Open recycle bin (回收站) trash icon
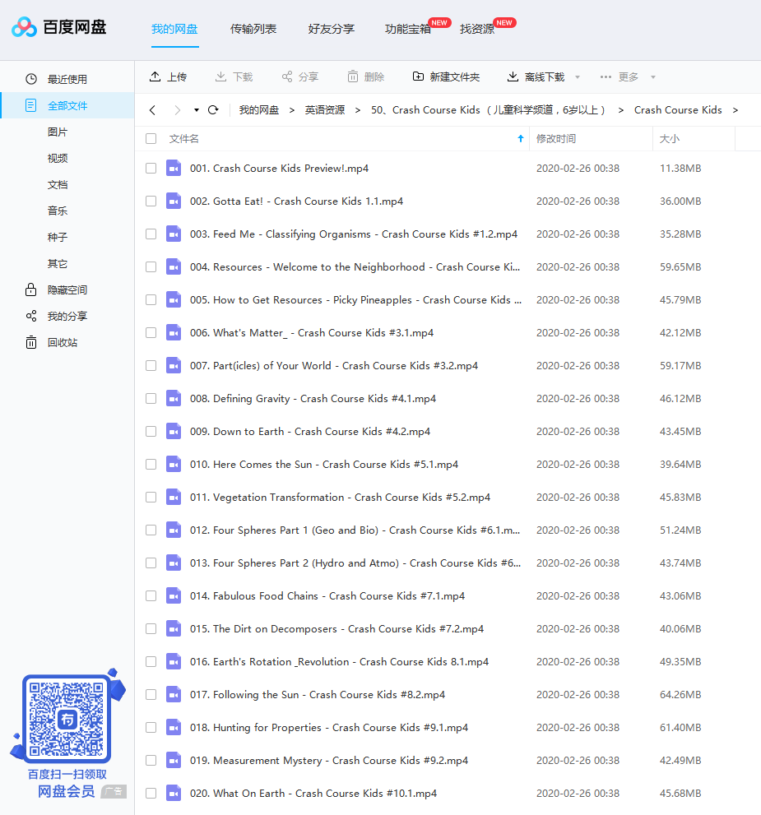The height and width of the screenshot is (815, 761). (31, 343)
